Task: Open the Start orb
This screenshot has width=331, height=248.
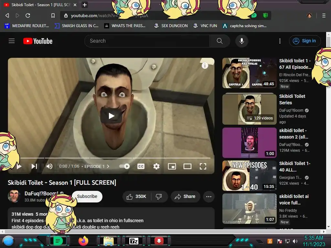Action: click(x=8, y=241)
